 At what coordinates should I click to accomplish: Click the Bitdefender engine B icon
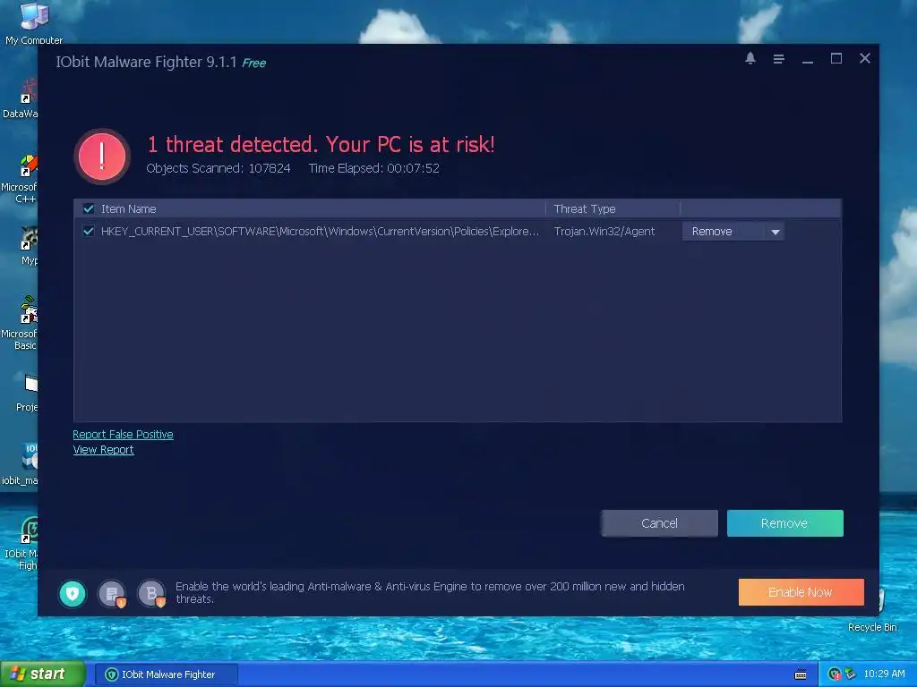(x=151, y=594)
